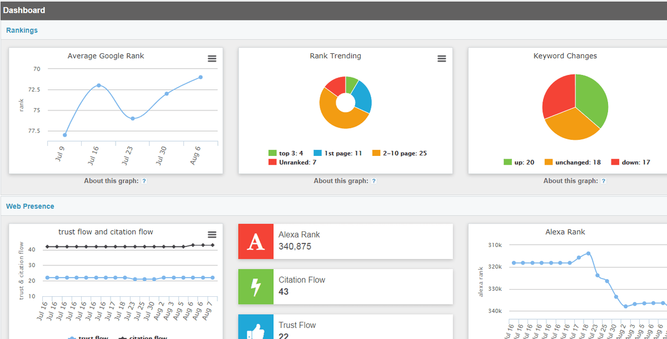Select the Rankings section heading

[22, 31]
